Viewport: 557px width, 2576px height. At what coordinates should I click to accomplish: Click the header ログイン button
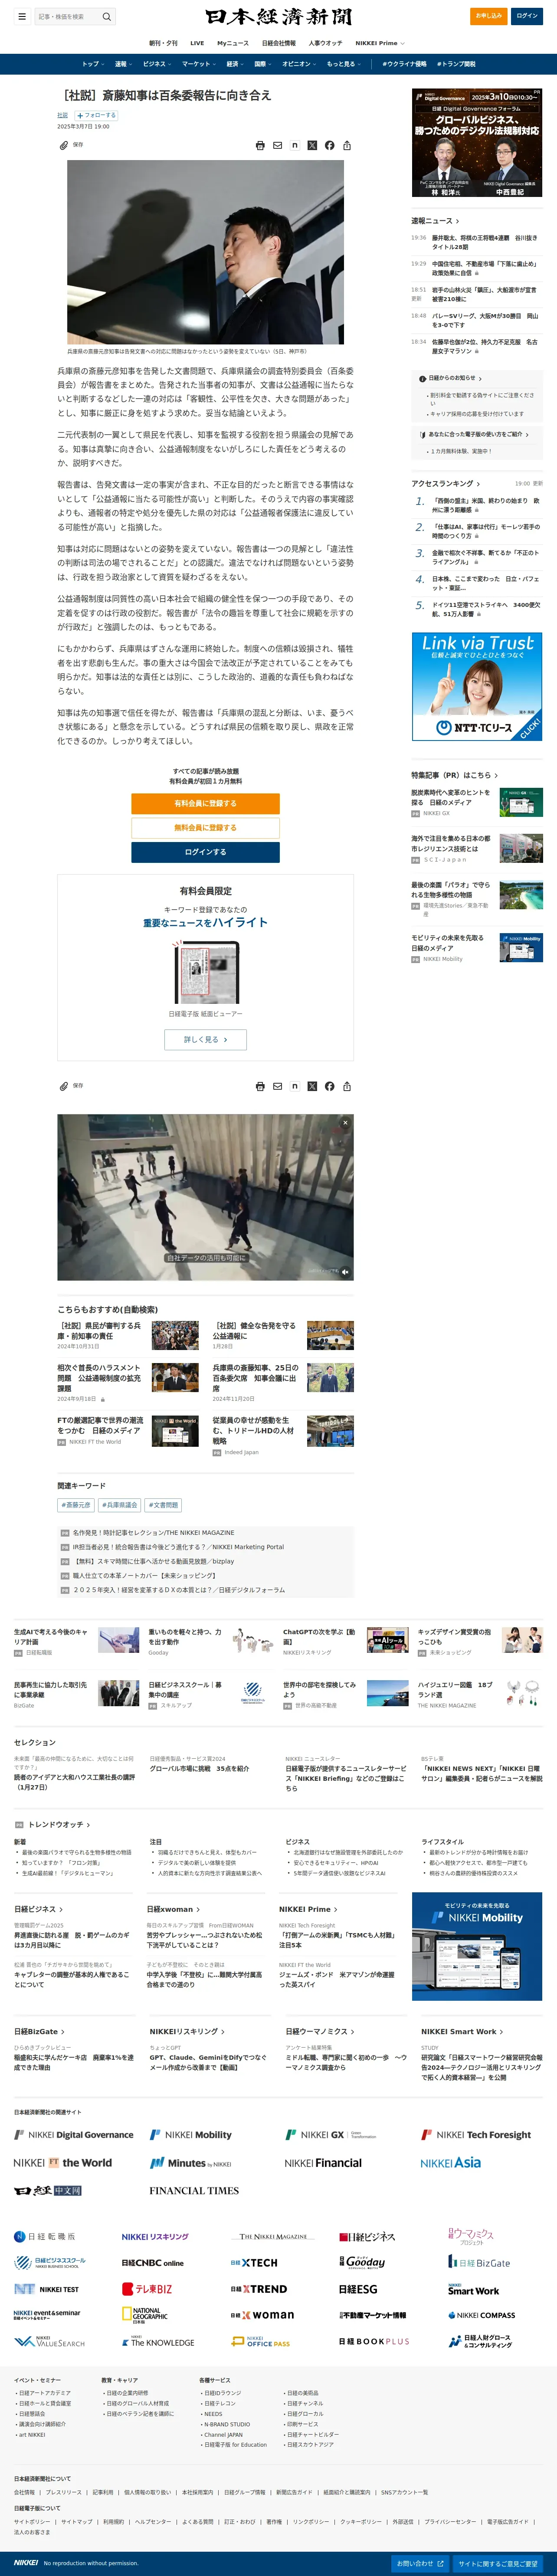pos(527,16)
